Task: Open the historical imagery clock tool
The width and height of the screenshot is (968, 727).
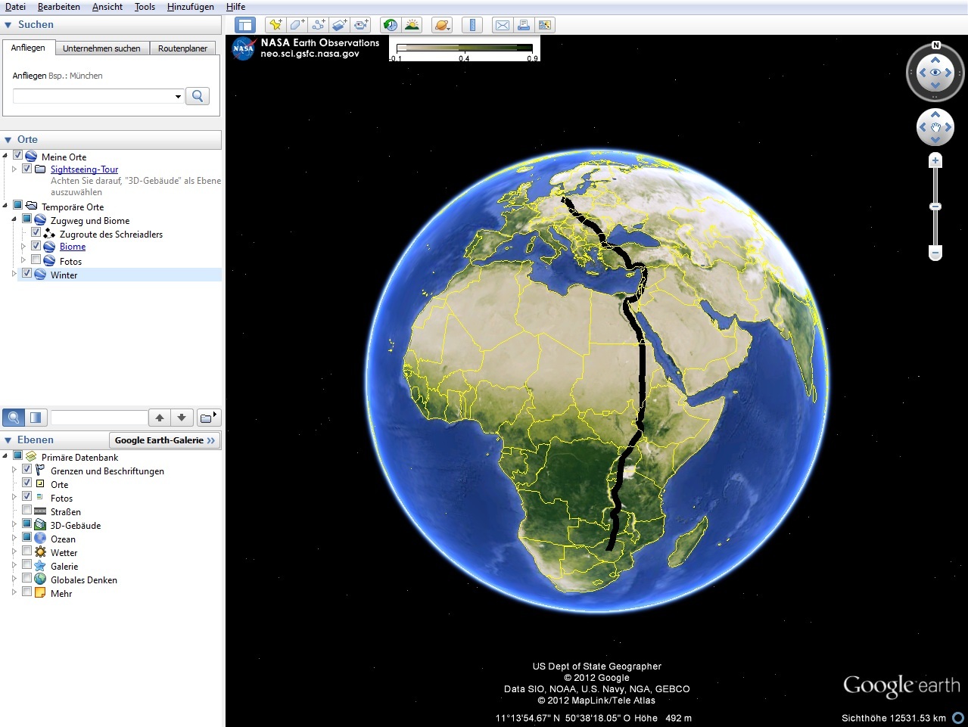Action: point(390,25)
